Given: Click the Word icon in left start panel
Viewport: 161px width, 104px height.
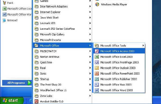Looking at the screenshot, I should (x=4, y=14).
